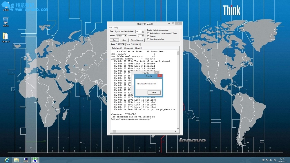This screenshot has height=163, width=290.
Task: Open the network tray icon
Action: point(267,160)
